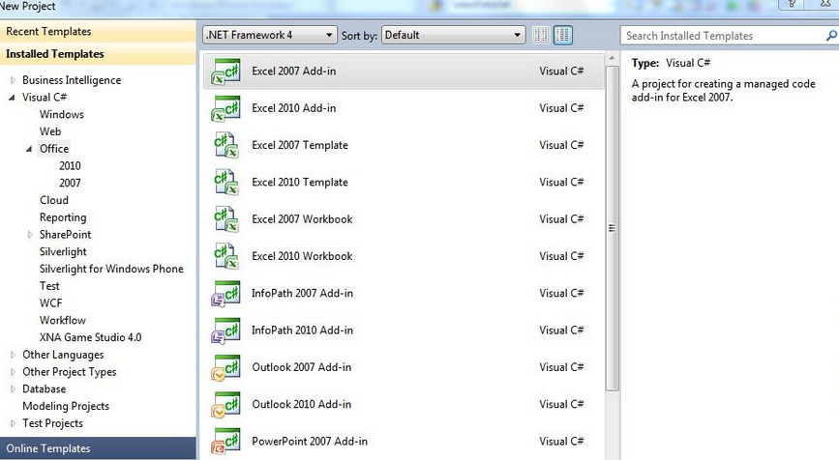
Task: Expand the Business Intelligence node
Action: click(x=13, y=80)
